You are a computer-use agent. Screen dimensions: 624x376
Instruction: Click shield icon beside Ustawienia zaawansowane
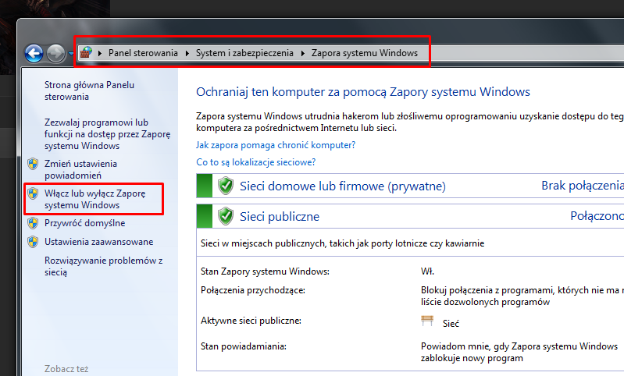[33, 242]
